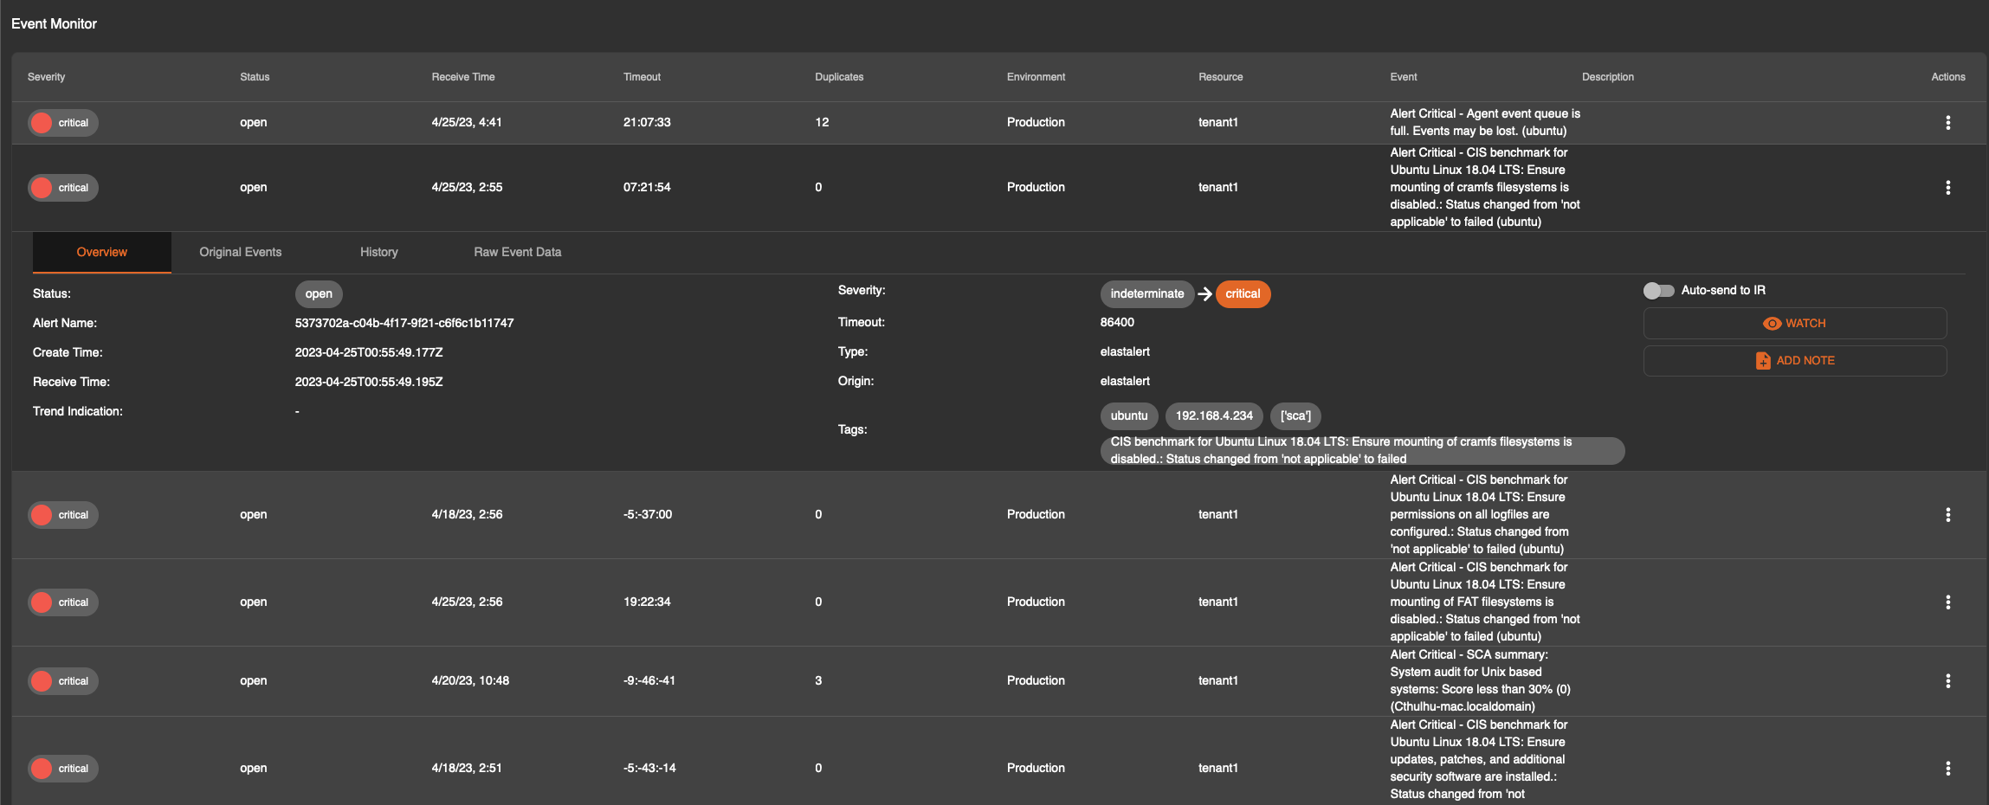This screenshot has width=1989, height=805.
Task: Switch to the Raw Event Data tab
Action: (x=516, y=252)
